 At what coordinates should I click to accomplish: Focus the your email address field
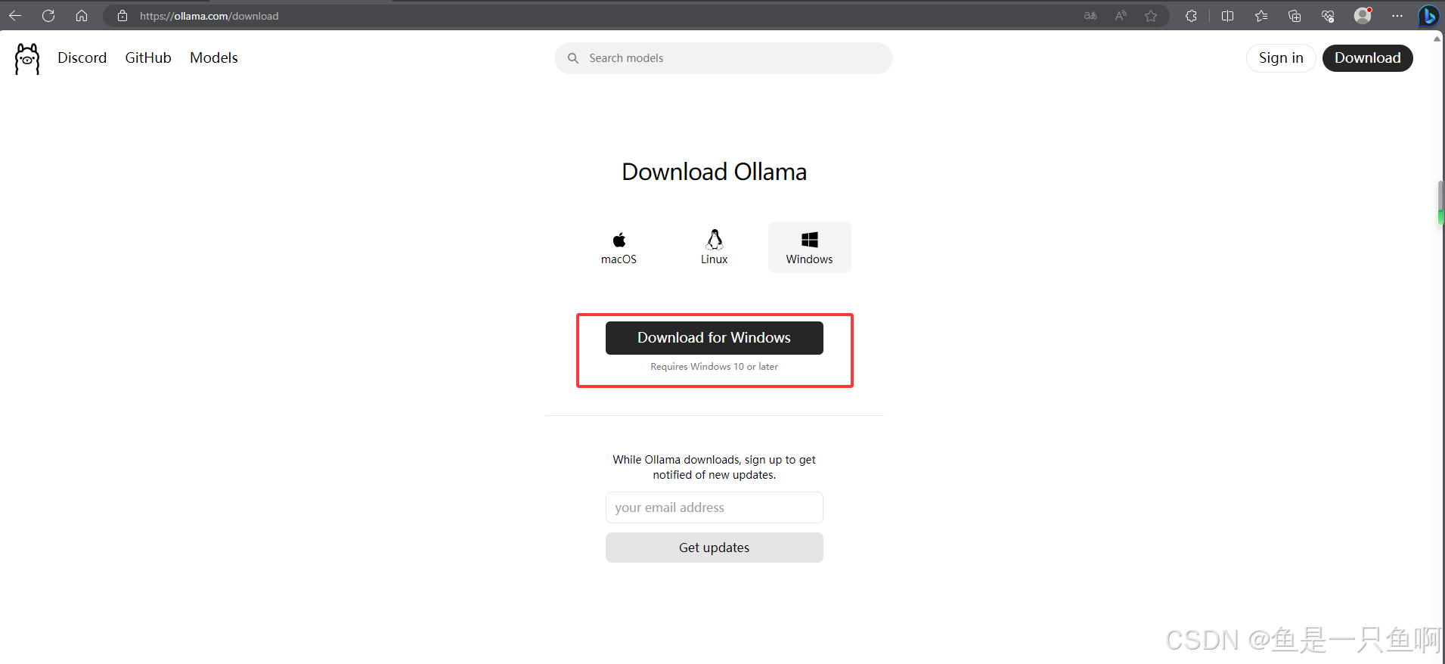714,507
